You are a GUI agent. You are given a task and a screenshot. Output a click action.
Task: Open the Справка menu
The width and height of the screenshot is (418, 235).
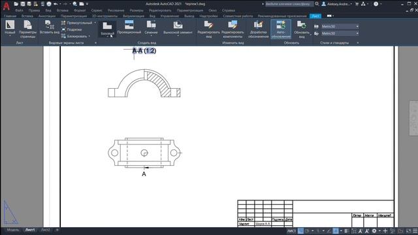[228, 10]
